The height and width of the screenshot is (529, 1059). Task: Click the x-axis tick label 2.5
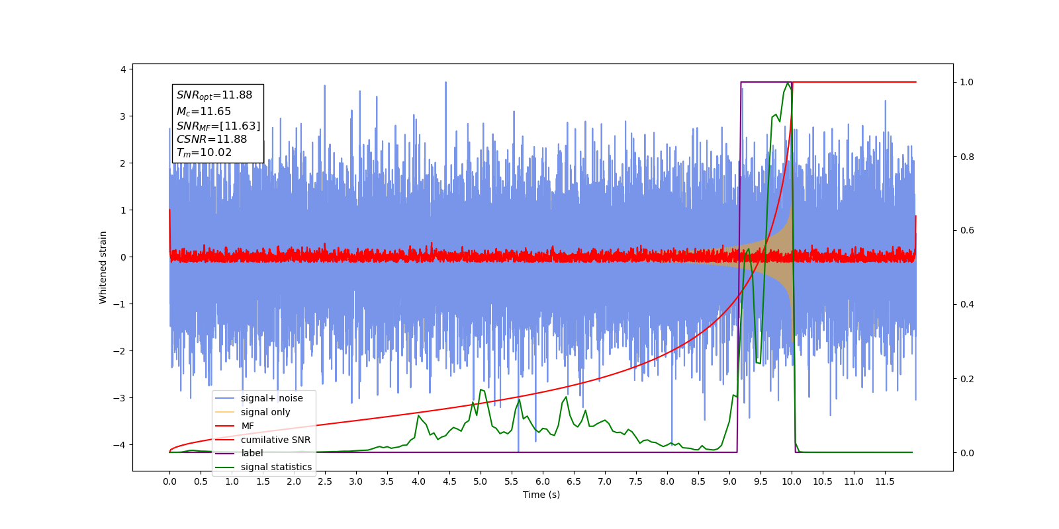(x=325, y=481)
